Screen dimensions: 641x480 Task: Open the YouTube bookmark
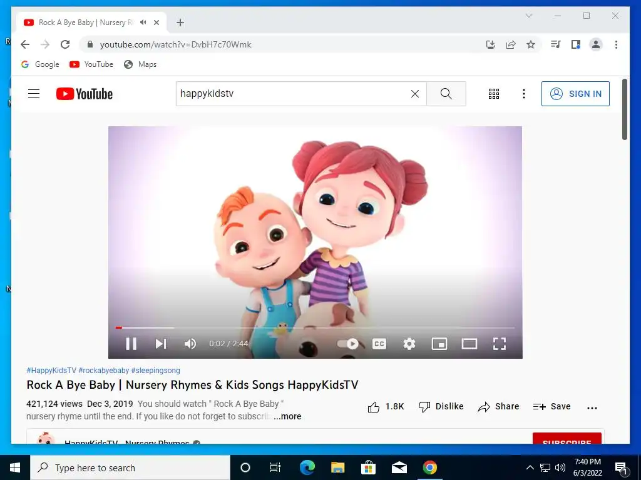tap(91, 64)
